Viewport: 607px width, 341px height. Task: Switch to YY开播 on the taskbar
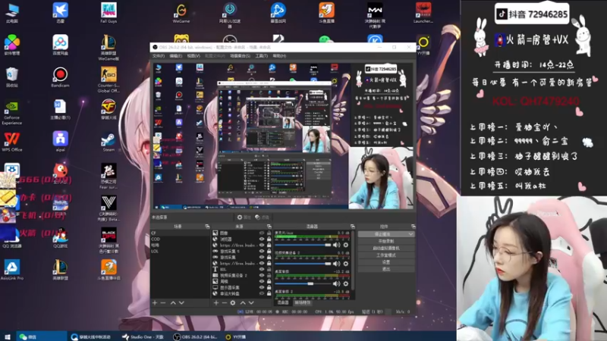[236, 336]
